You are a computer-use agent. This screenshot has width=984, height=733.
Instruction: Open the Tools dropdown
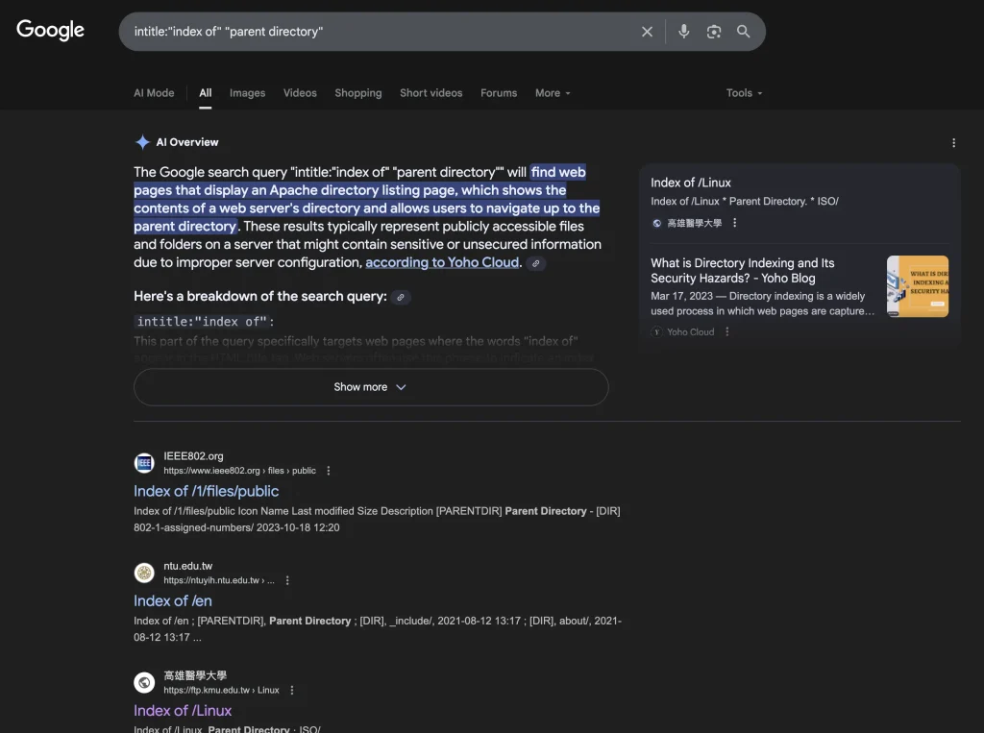[744, 93]
